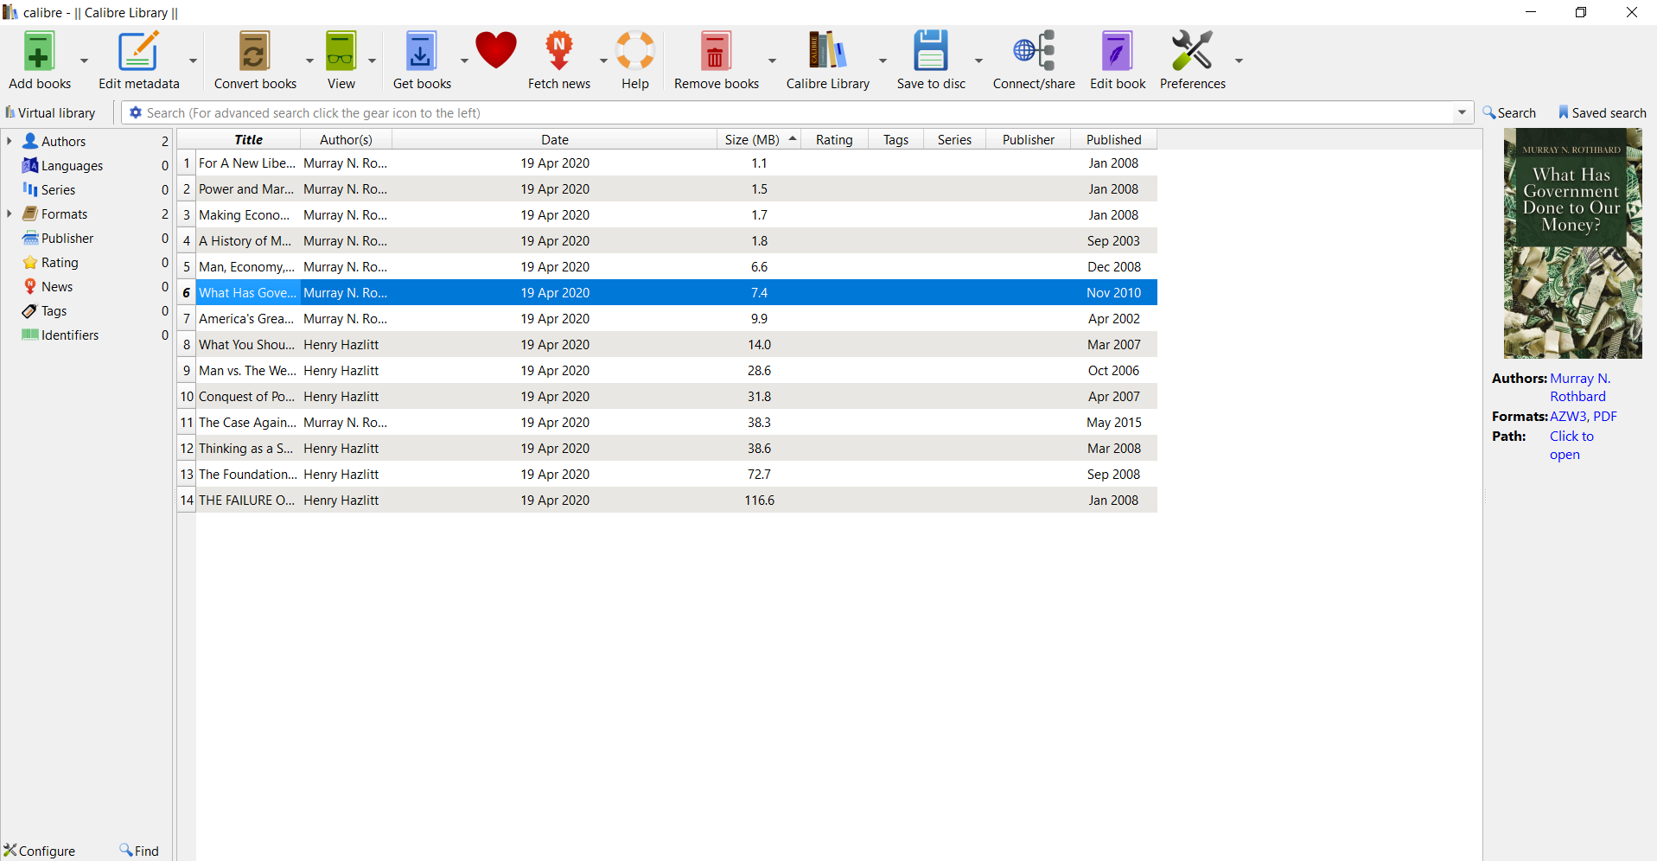Image resolution: width=1657 pixels, height=861 pixels.
Task: Open the search history dropdown arrow
Action: [x=1463, y=112]
